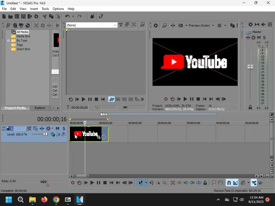Image resolution: width=275 pixels, height=206 pixels.
Task: Open Auto Ripple dropdown arrow
Action: coord(248,183)
